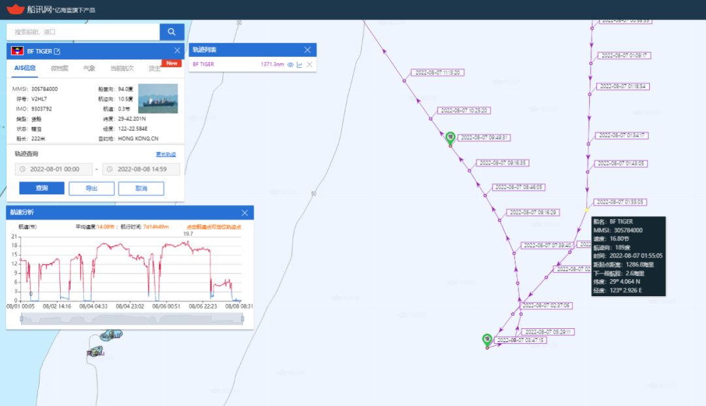This screenshot has height=406, width=706.
Task: Click the 查询 query button
Action: [42, 188]
